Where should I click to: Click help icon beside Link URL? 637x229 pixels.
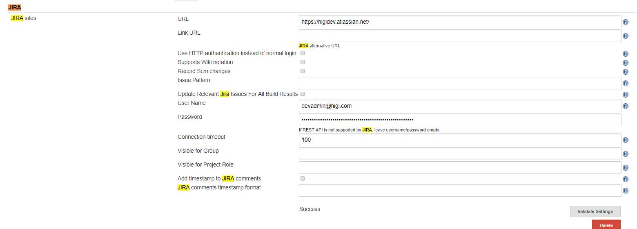pyautogui.click(x=625, y=36)
